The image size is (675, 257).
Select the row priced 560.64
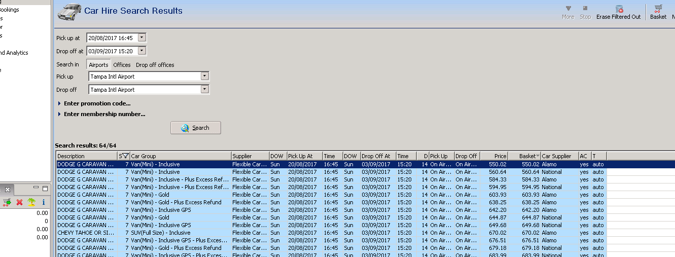(365, 172)
